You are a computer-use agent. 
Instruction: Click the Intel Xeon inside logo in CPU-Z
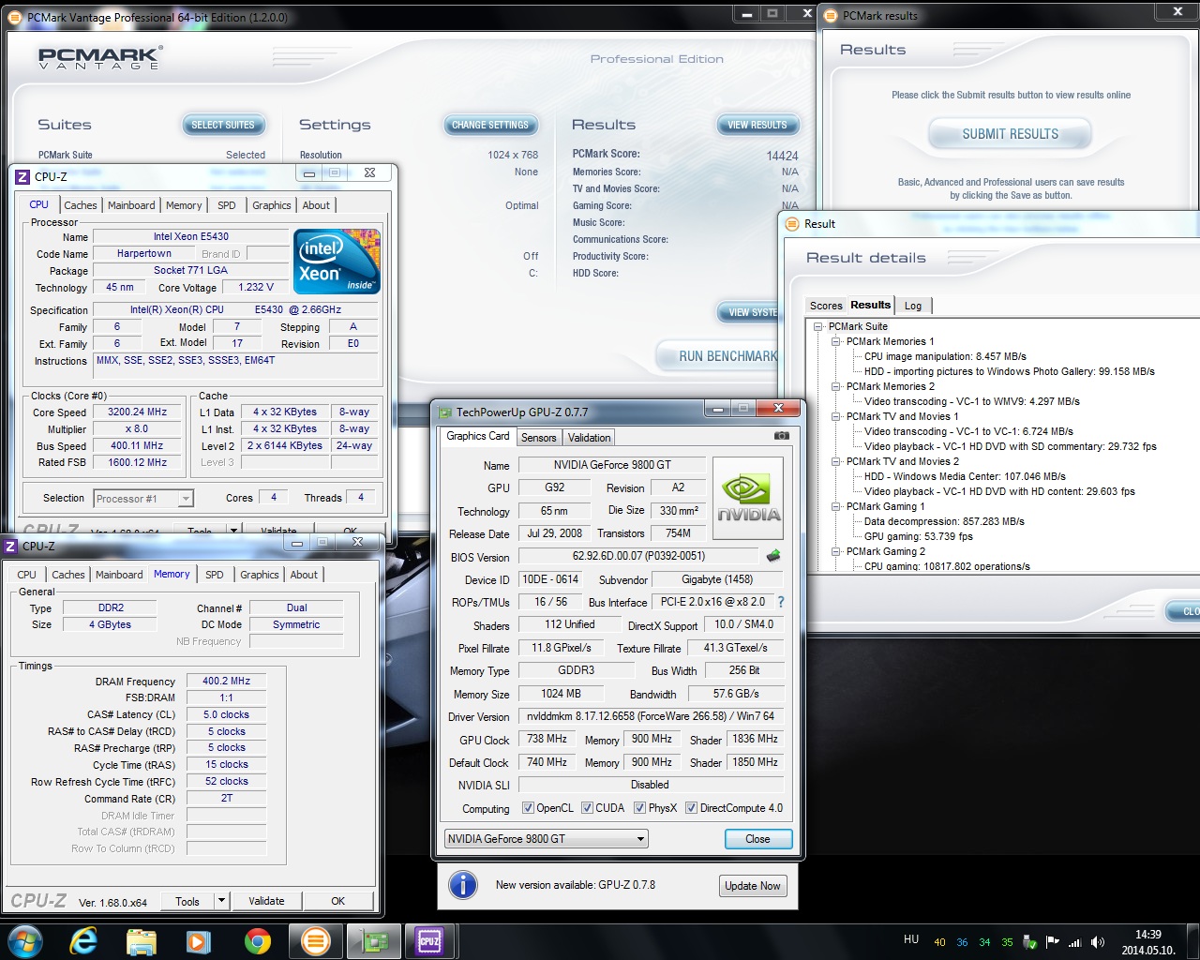pos(337,262)
